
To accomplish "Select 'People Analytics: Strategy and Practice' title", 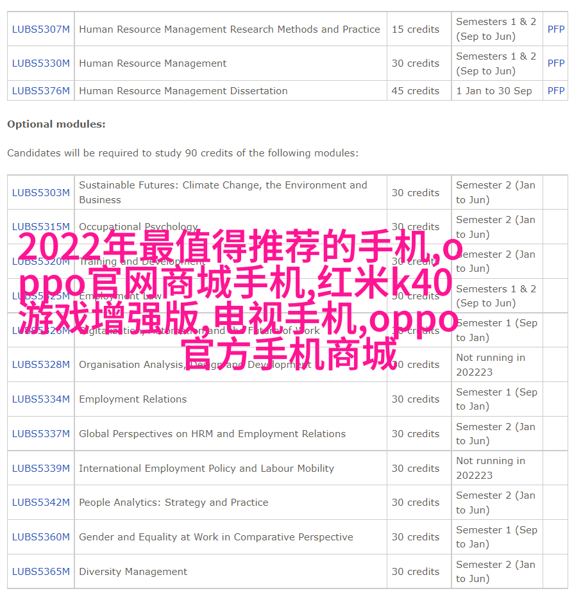I will (173, 503).
